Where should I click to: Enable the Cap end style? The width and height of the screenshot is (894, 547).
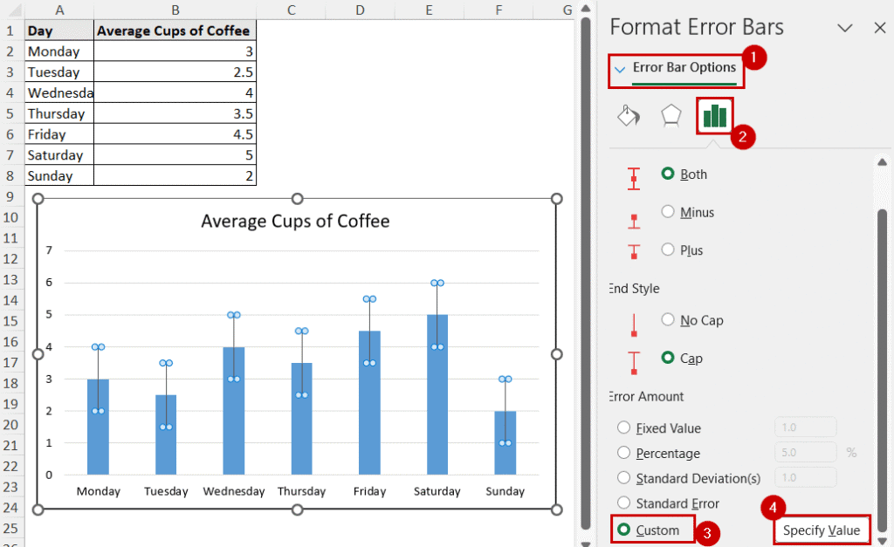(x=666, y=358)
